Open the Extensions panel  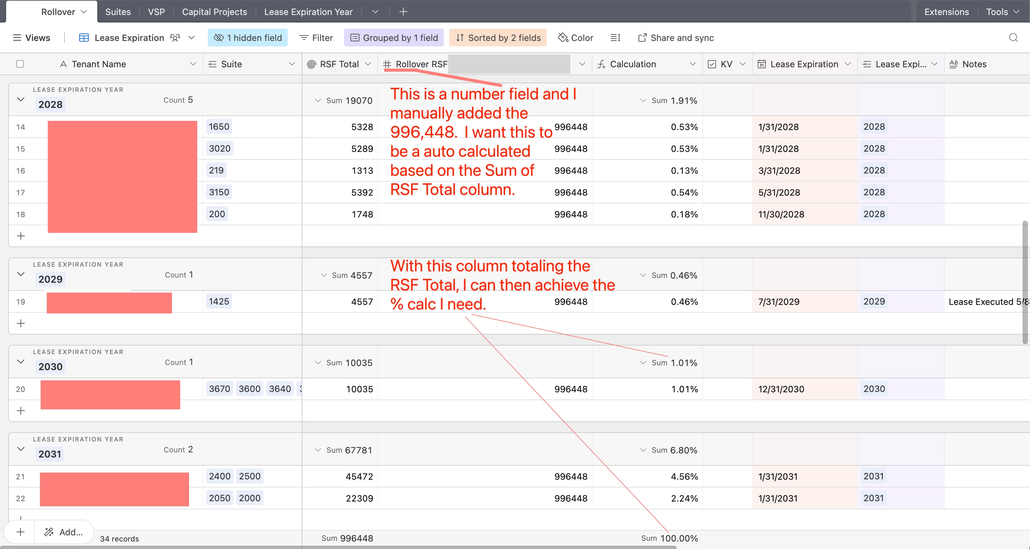point(946,12)
